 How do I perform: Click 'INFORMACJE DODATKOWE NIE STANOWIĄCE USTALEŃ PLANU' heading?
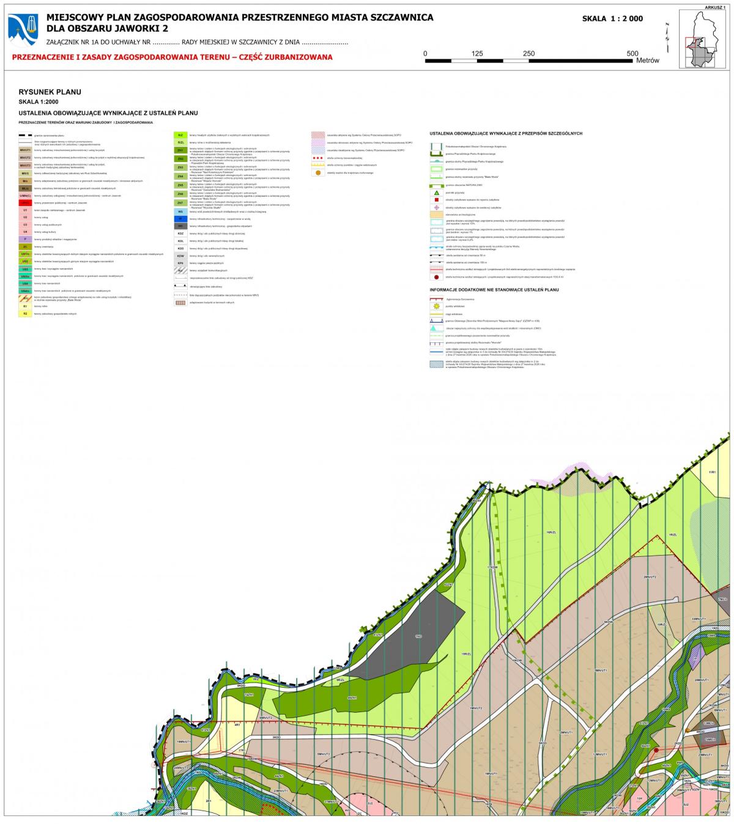pos(494,289)
